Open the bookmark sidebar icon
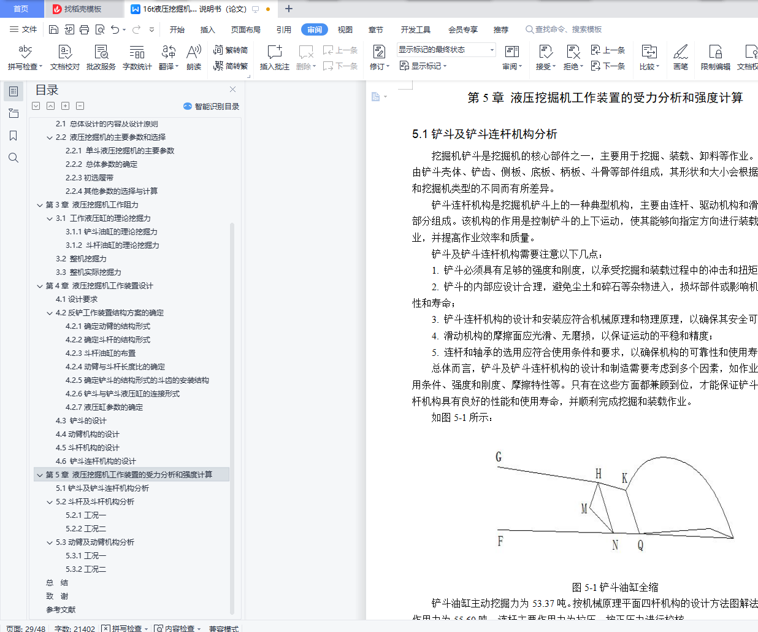758x632 pixels. pyautogui.click(x=13, y=136)
